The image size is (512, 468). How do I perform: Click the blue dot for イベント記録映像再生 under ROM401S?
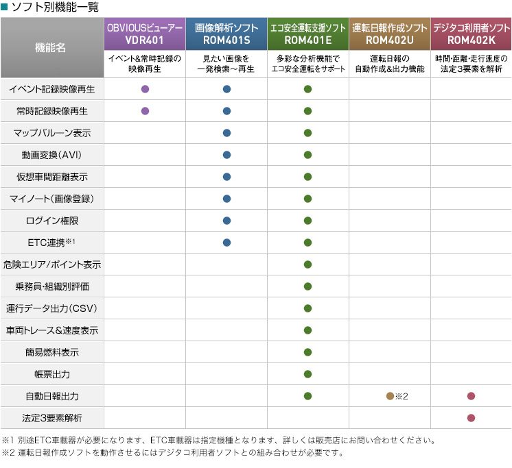[226, 89]
